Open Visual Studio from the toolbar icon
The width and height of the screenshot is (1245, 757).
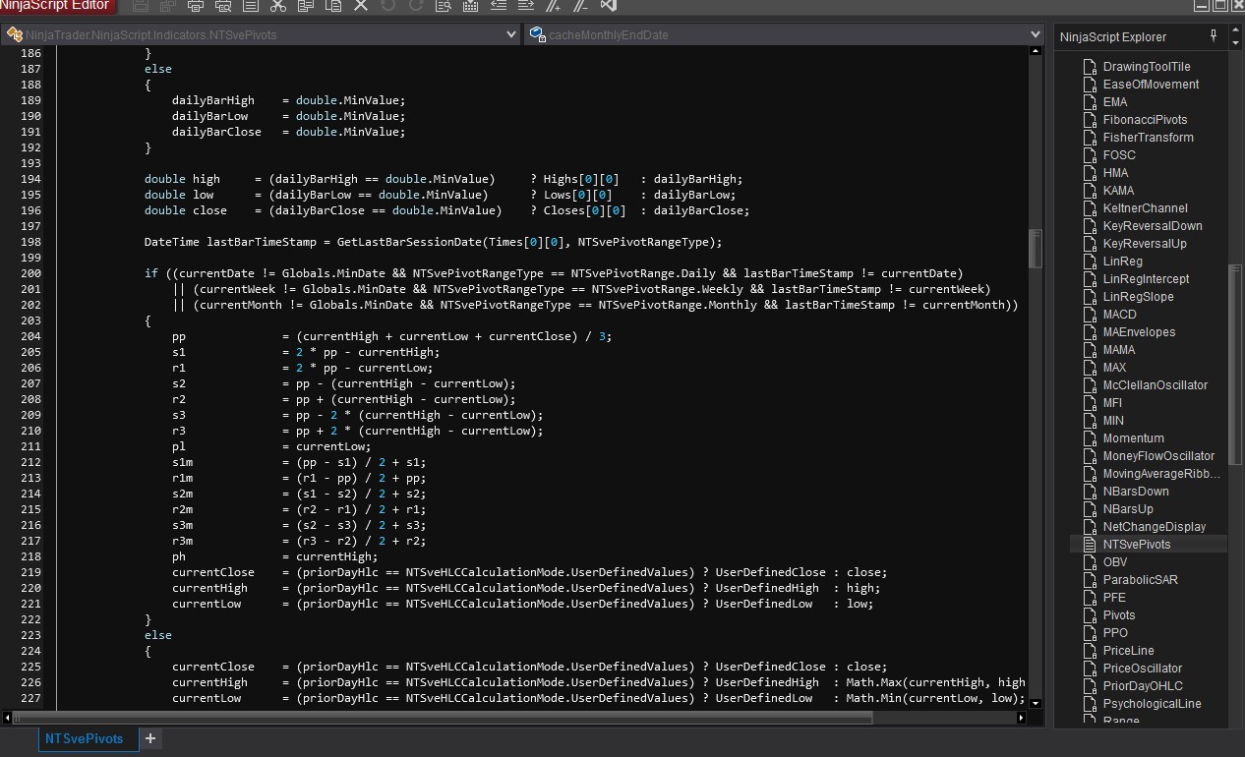click(609, 6)
